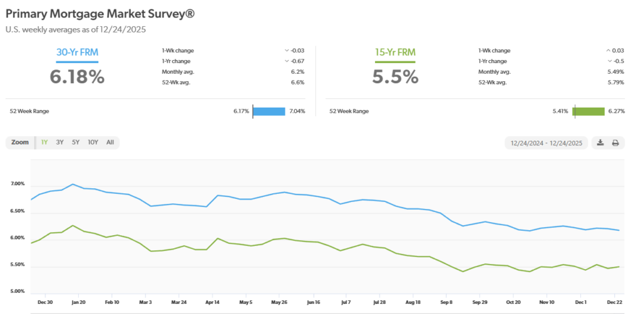Click the 15-Yr 1-Yr change down arrow
Image resolution: width=641 pixels, height=314 pixels.
(x=609, y=61)
